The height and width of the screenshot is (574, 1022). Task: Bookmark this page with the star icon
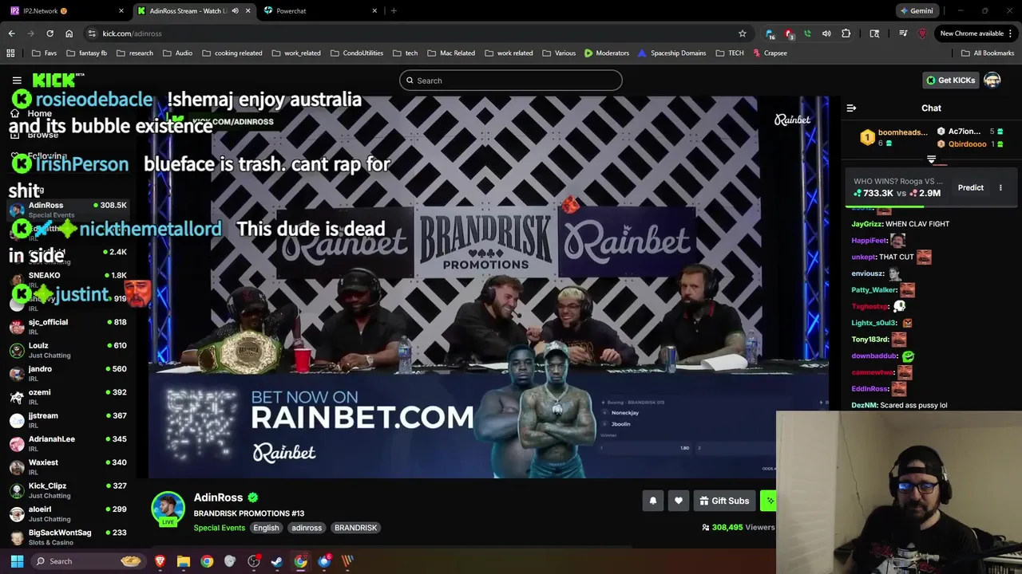743,33
